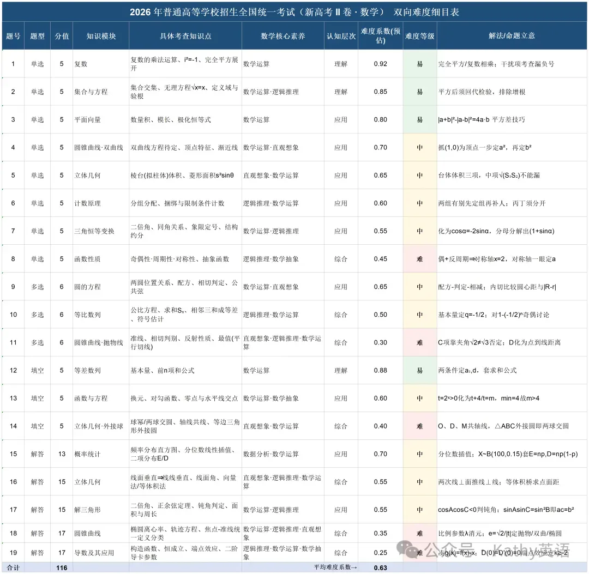Screen dimensions: 589x574
Task: Click the 填空 type cell in row 13
Action: [37, 398]
